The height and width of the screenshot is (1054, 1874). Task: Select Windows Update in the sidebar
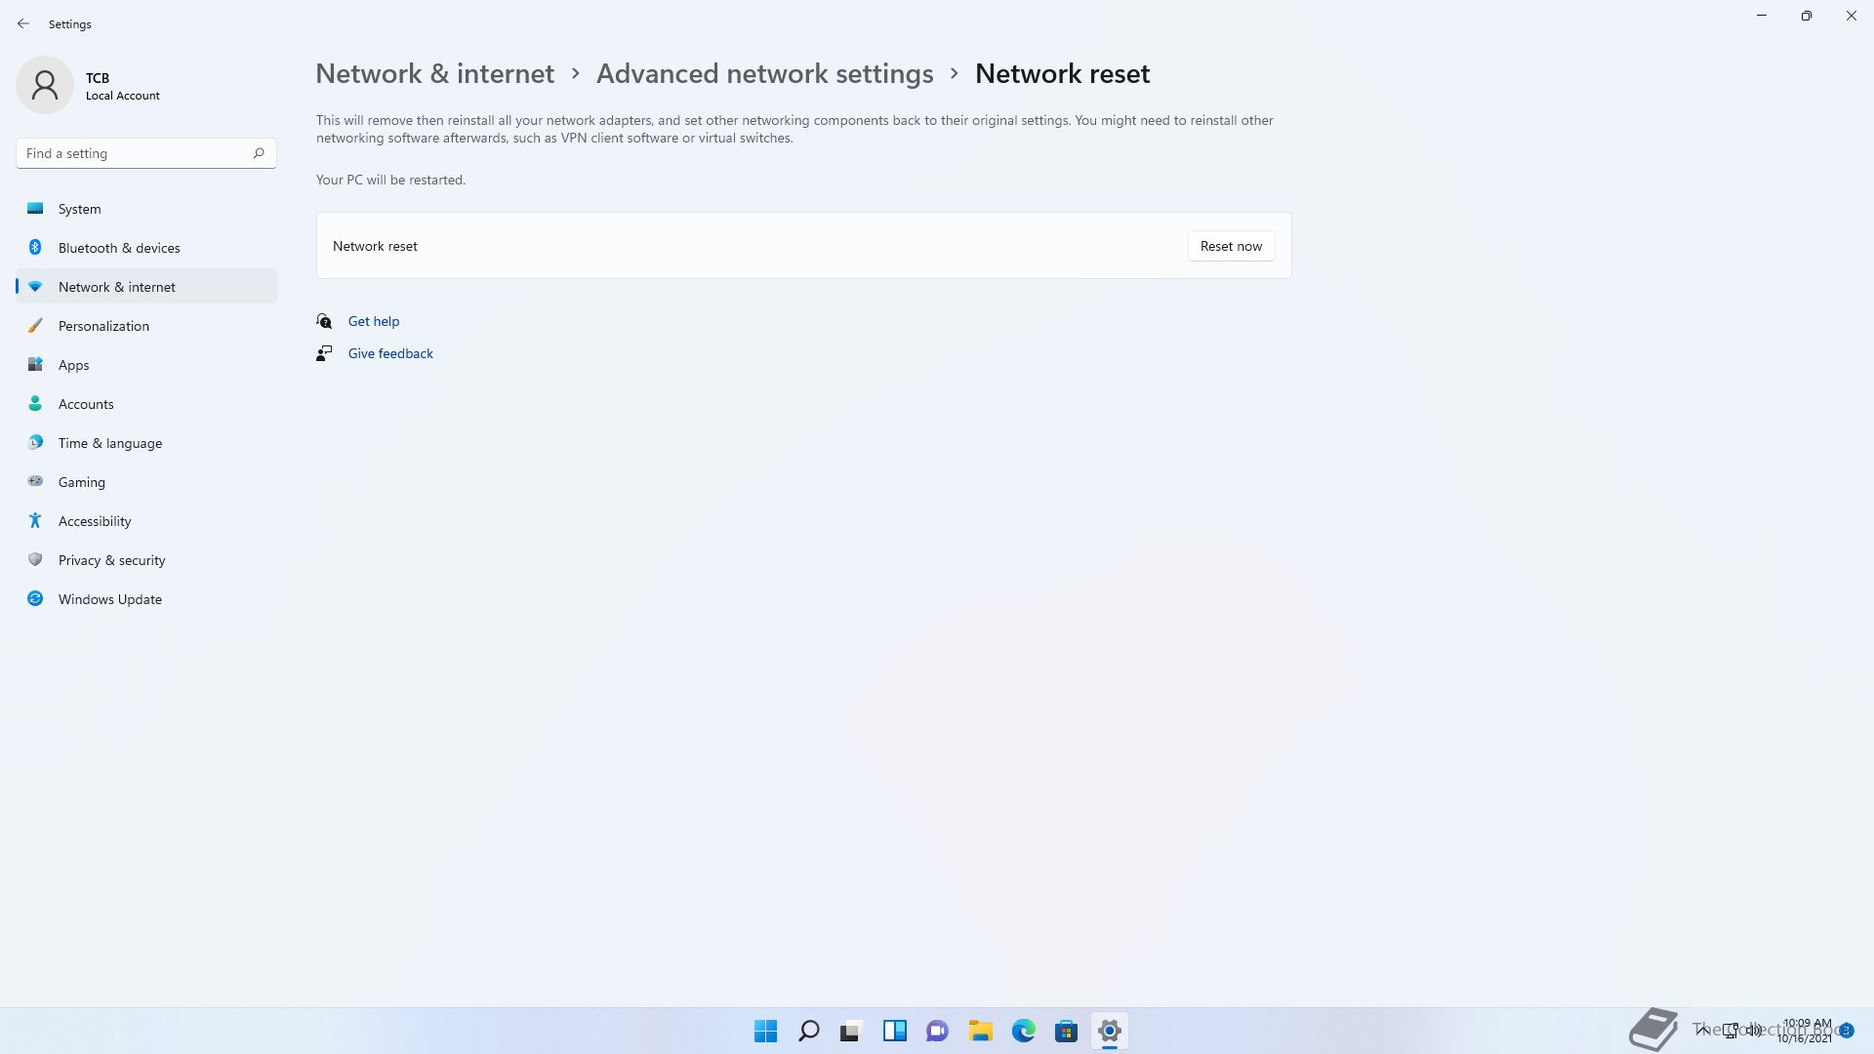tap(146, 599)
